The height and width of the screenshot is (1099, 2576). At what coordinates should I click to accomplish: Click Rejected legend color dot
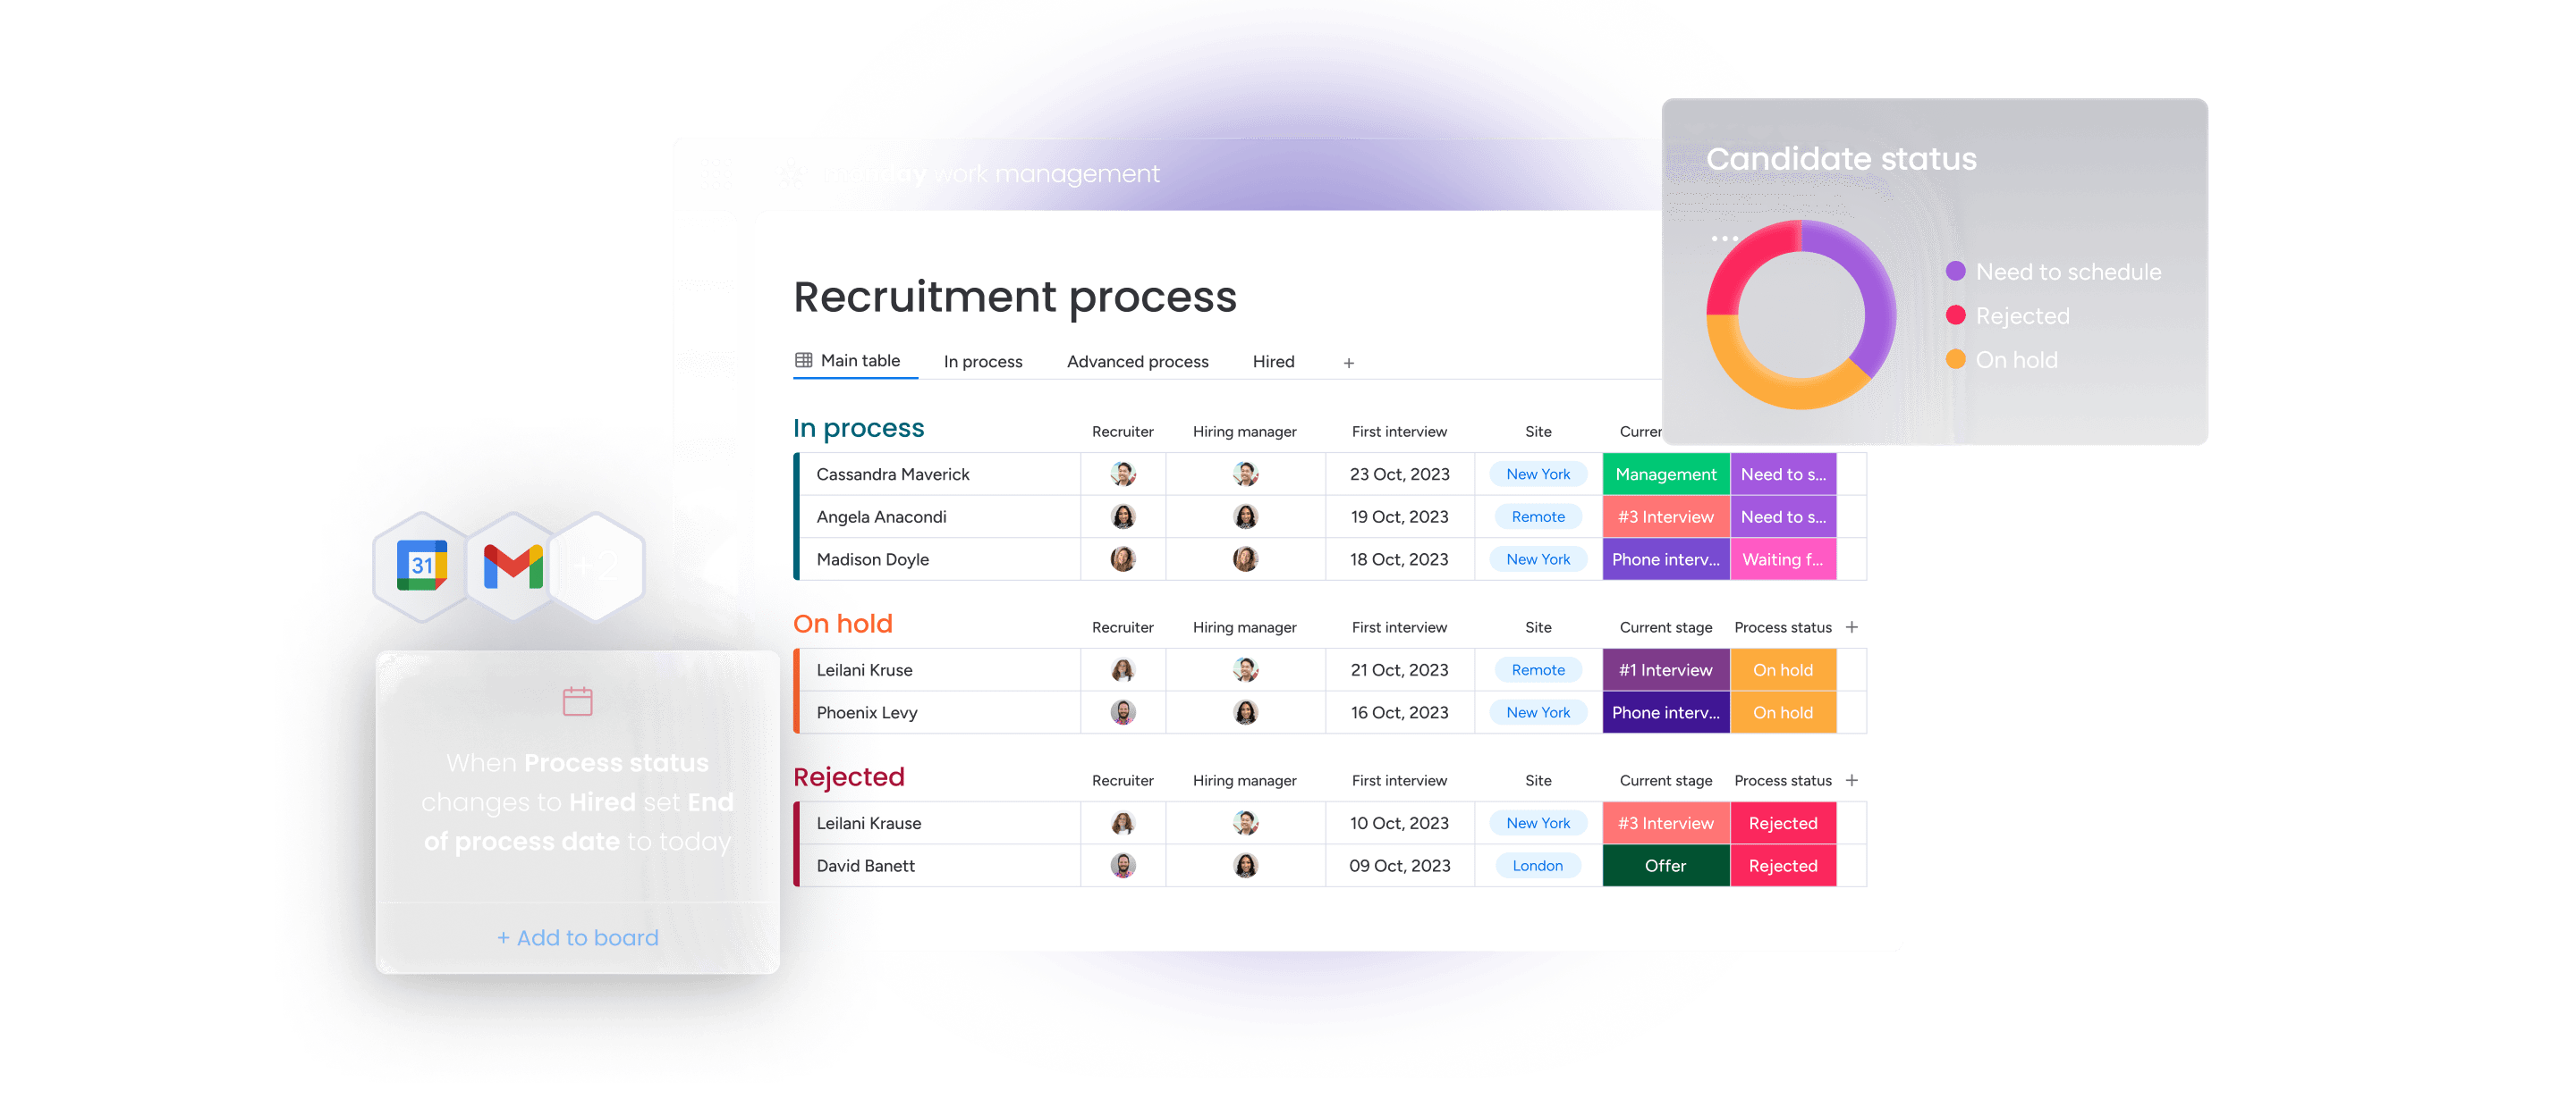[x=1956, y=315]
